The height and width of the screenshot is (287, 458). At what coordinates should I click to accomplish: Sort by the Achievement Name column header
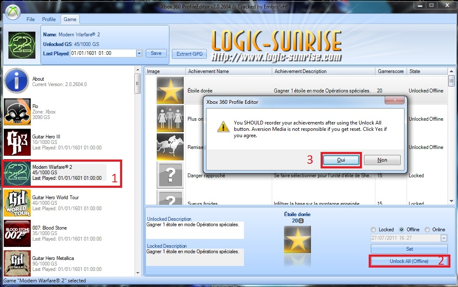click(229, 71)
